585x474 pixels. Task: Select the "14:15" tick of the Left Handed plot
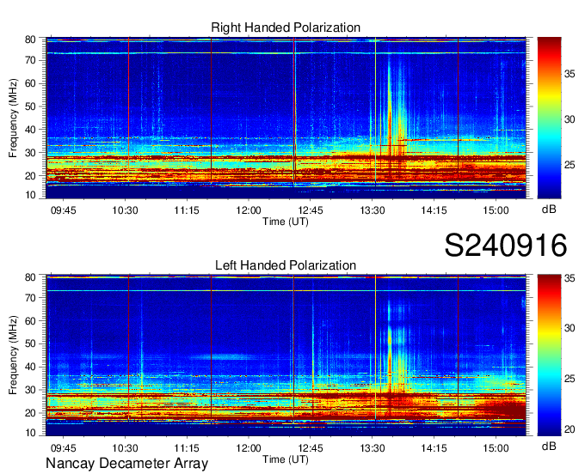[434, 448]
